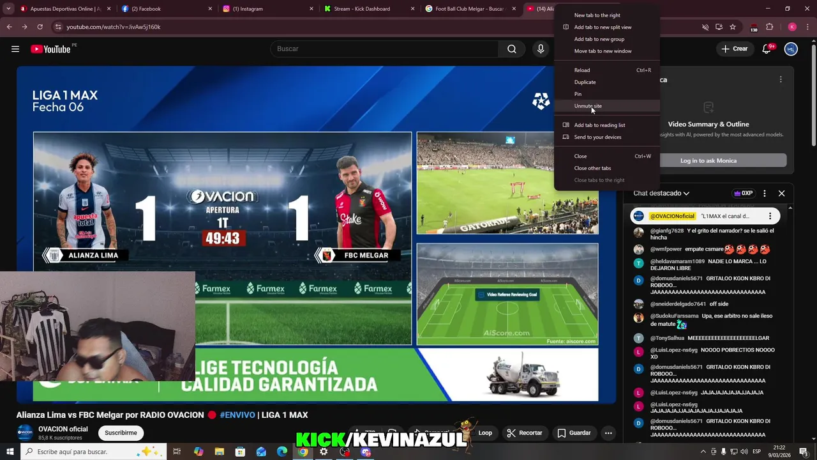Click the YouTube search magnifier button
Image resolution: width=817 pixels, height=460 pixels.
point(512,49)
